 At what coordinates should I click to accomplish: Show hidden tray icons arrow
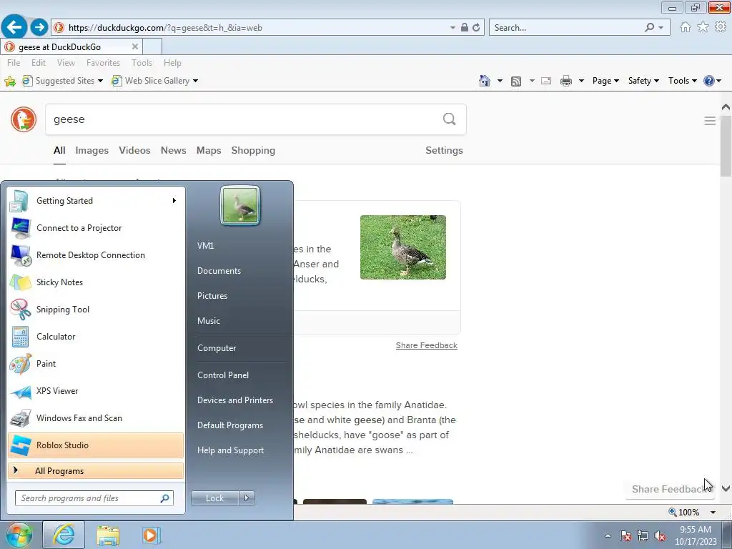[608, 536]
